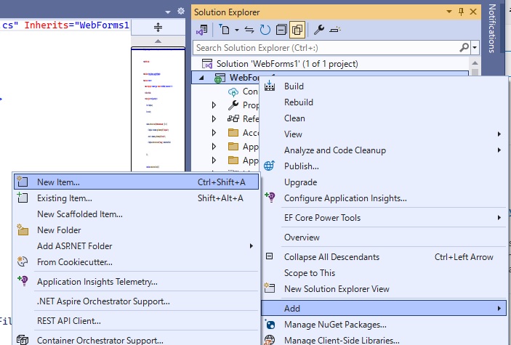Click editor scrollbar up arrow

[158, 41]
